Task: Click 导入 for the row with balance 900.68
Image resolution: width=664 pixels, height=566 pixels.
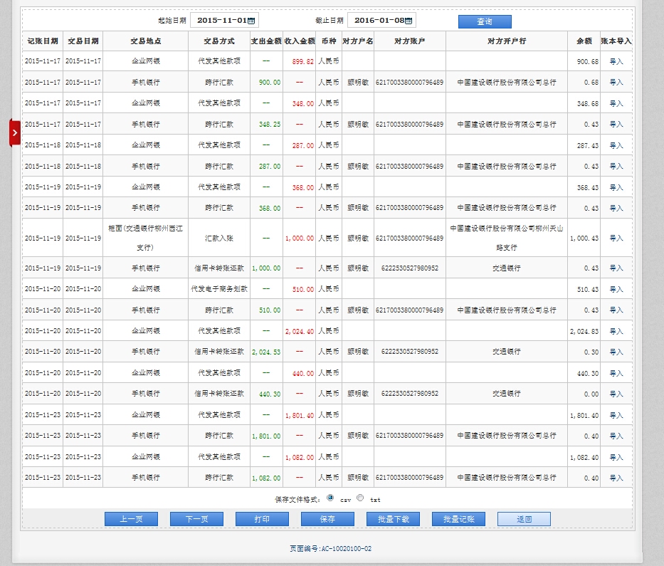Action: pos(616,62)
